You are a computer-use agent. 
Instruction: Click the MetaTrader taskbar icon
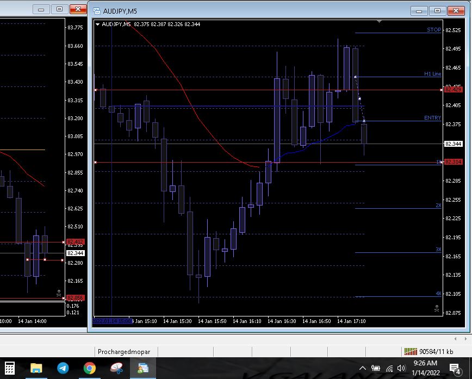[143, 368]
